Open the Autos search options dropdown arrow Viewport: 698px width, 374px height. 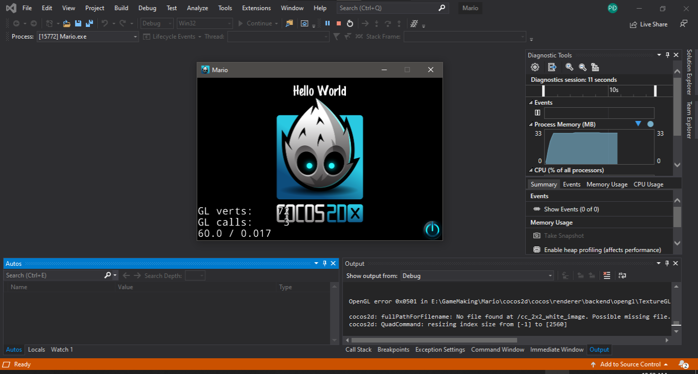(x=115, y=275)
